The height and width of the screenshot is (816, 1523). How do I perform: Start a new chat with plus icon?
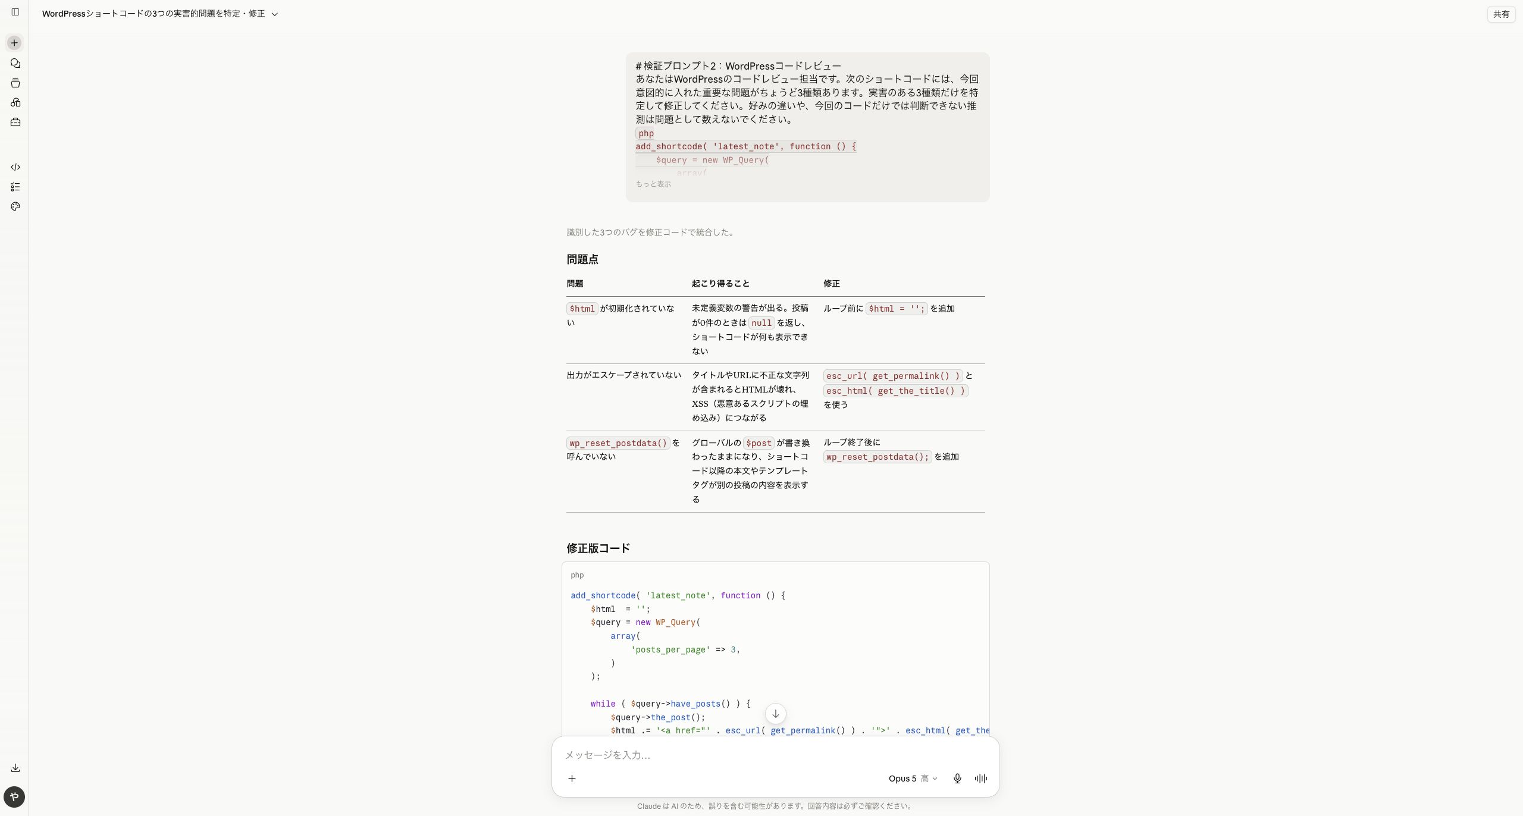point(14,43)
